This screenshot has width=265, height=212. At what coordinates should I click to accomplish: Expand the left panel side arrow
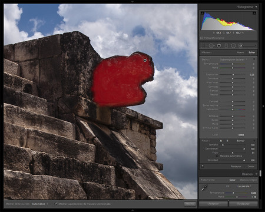(x=2, y=106)
